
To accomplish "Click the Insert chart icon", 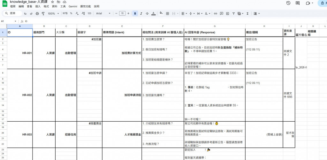I will (x=227, y=13).
